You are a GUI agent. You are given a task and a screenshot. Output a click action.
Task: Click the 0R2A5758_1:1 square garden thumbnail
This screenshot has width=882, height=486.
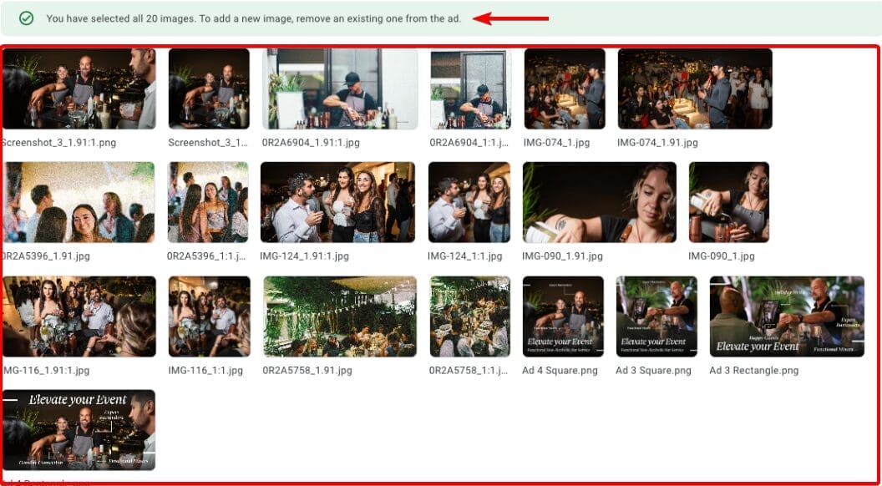tap(470, 316)
